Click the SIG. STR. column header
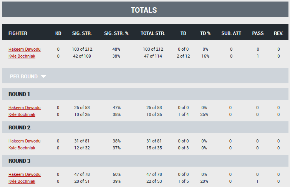Screen dimensions: 290x187 tap(82, 33)
